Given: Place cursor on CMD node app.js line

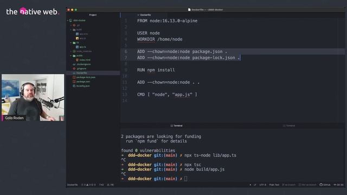Looking at the screenshot, I should [167, 95].
